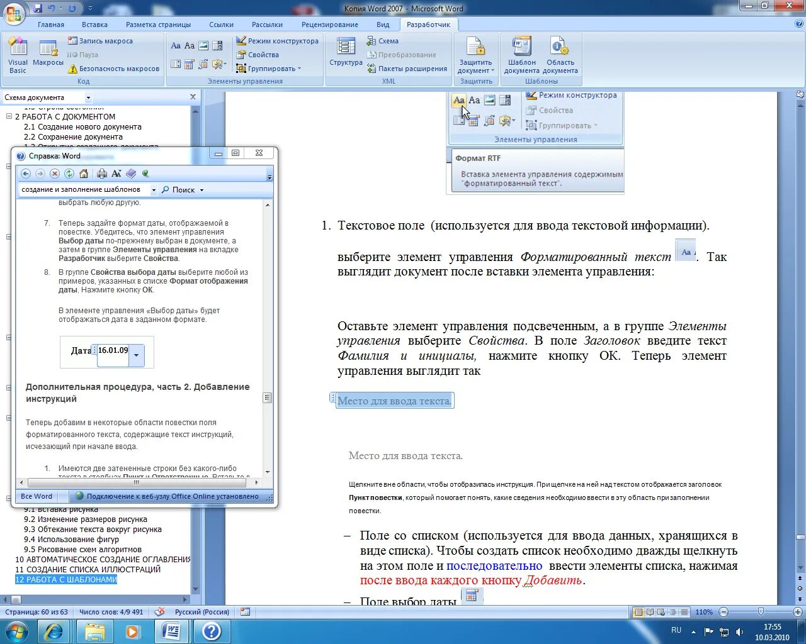Toggle macro recording icon in status bar
The height and width of the screenshot is (644, 806).
(x=245, y=612)
